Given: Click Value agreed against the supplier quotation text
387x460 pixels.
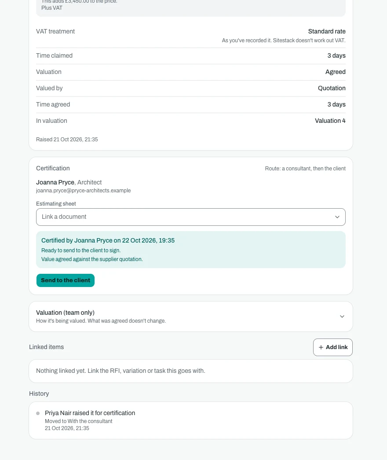Looking at the screenshot, I should click(x=92, y=259).
